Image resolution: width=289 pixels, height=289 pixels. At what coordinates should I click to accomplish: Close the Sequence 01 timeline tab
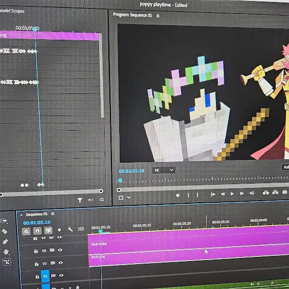pos(21,215)
